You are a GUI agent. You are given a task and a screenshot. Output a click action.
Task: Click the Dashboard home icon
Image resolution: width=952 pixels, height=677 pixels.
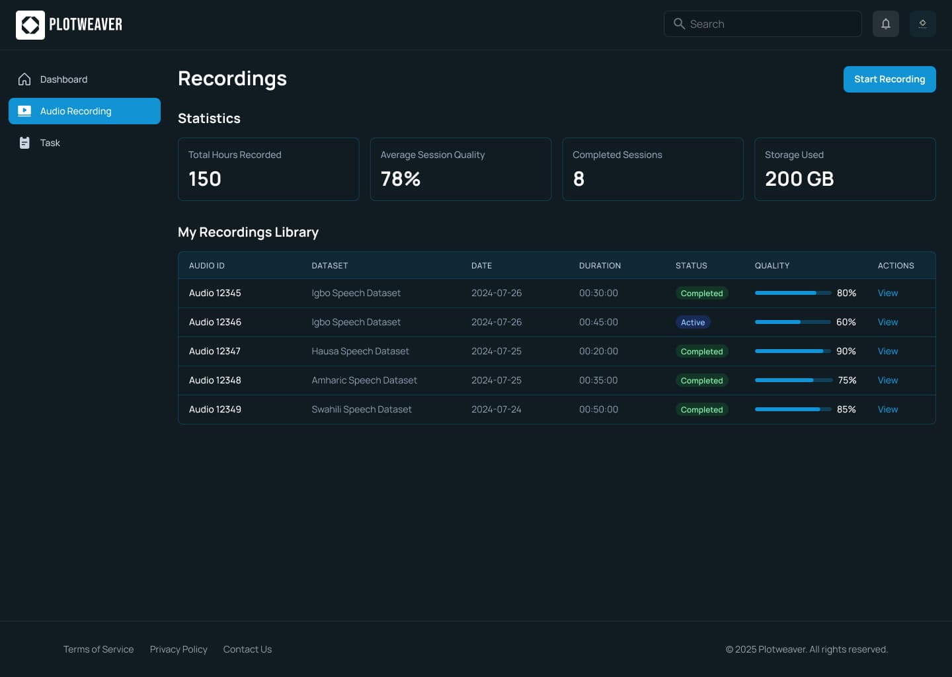click(x=24, y=79)
